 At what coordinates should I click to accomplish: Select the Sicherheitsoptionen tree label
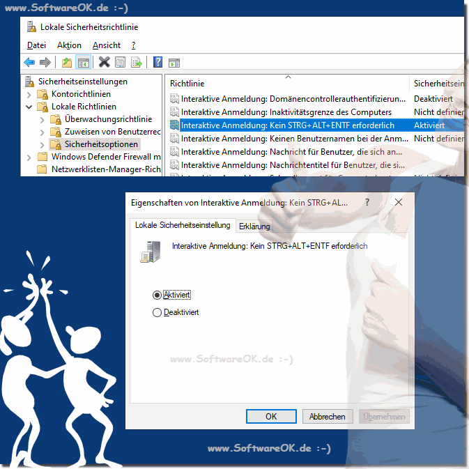102,144
